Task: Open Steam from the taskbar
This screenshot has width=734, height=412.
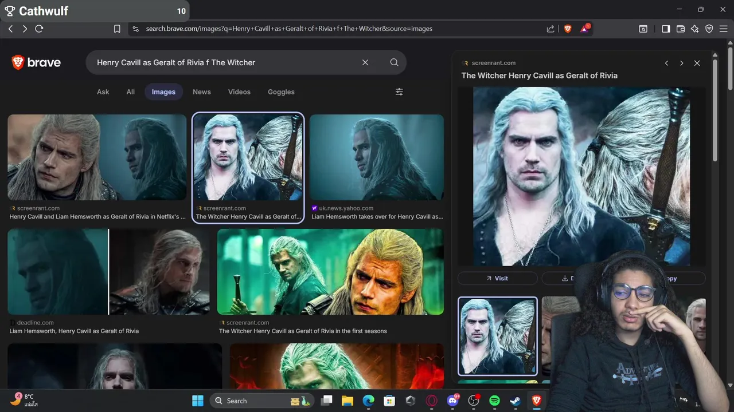Action: [516, 401]
